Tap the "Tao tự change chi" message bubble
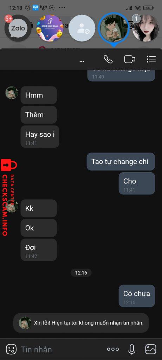This screenshot has width=162, height=360. pos(121,161)
